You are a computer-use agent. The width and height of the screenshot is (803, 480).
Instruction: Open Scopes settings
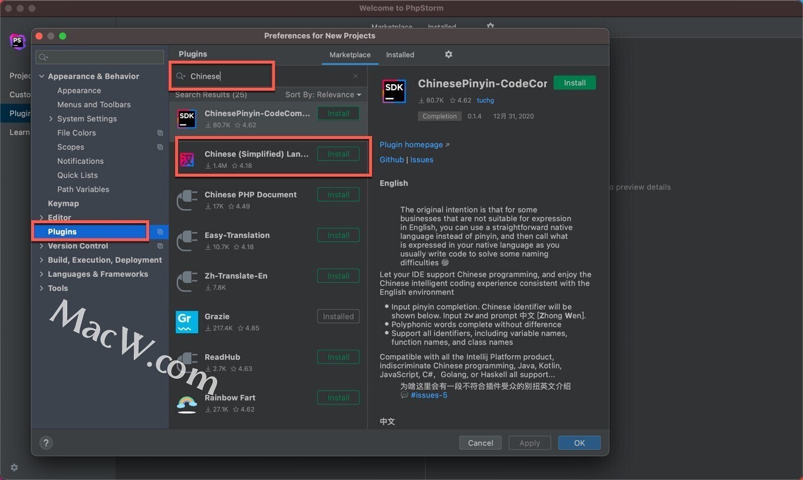[x=71, y=147]
